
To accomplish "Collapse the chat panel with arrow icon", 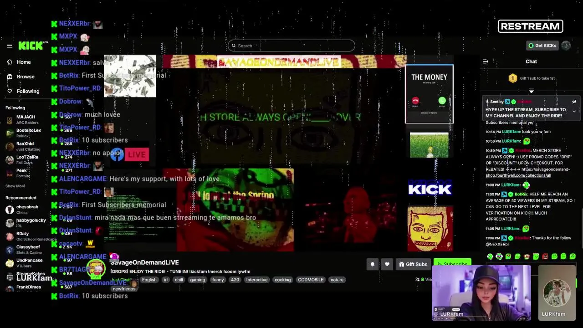I will [x=486, y=61].
